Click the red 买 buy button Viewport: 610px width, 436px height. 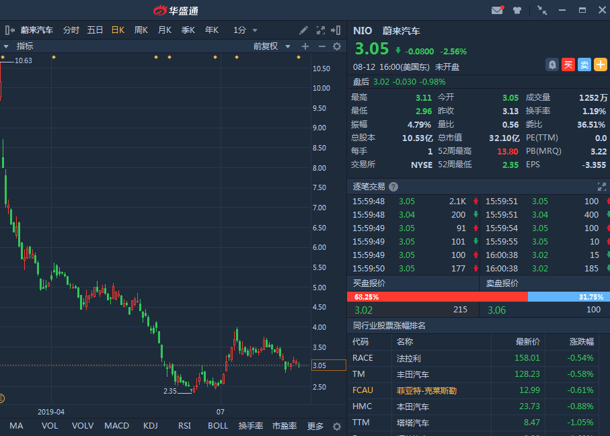568,64
